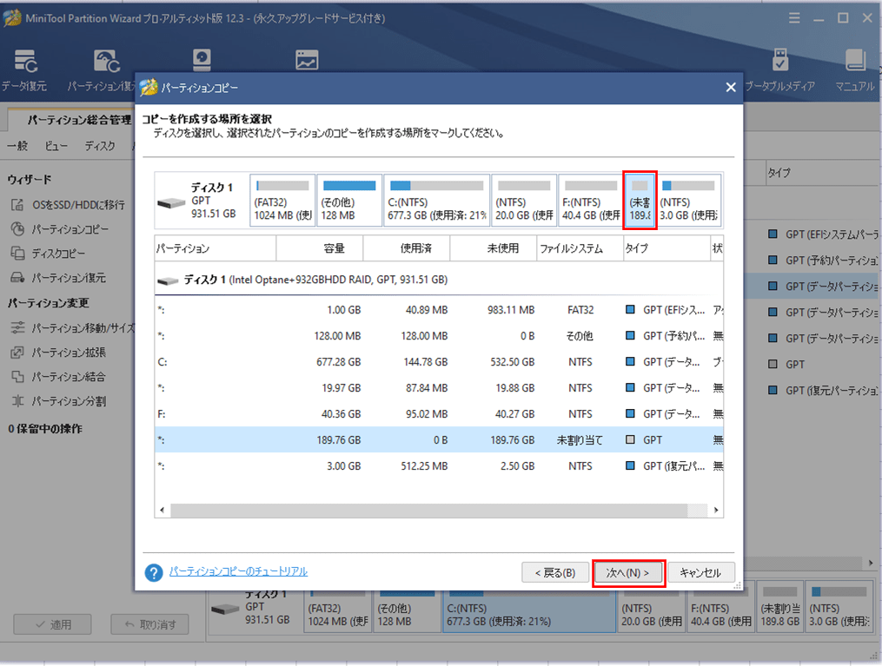Select the 19.97 GB NTFS partition row

(439, 388)
